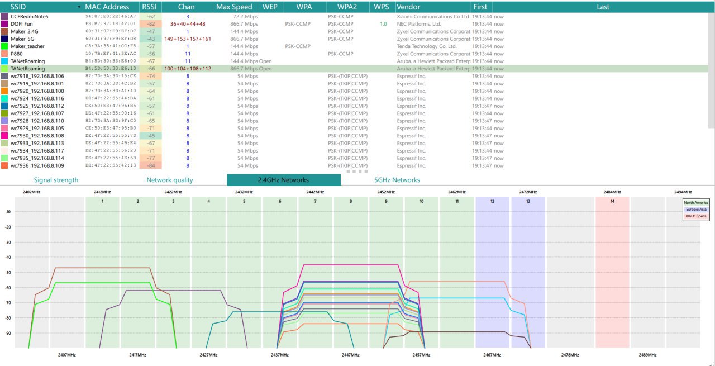Select the P880 network row
The width and height of the screenshot is (715, 366).
(357, 54)
